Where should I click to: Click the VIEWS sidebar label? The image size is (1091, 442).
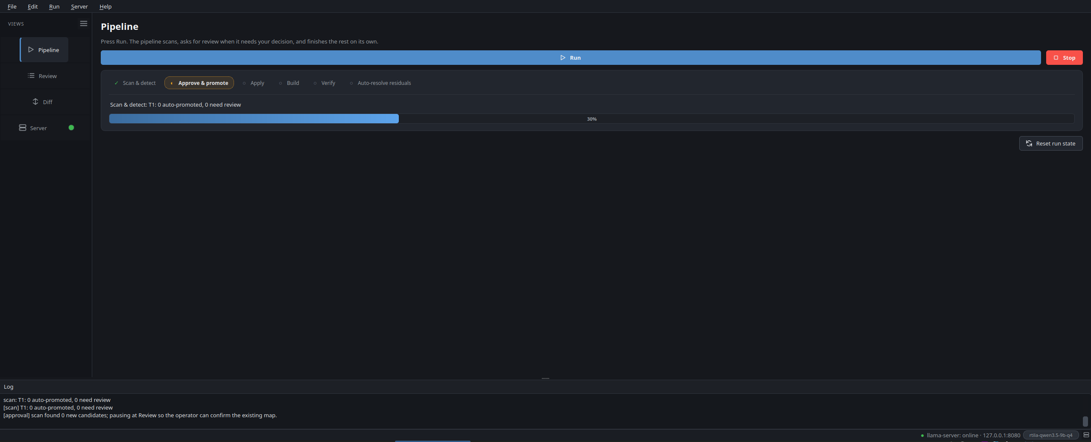pos(16,24)
